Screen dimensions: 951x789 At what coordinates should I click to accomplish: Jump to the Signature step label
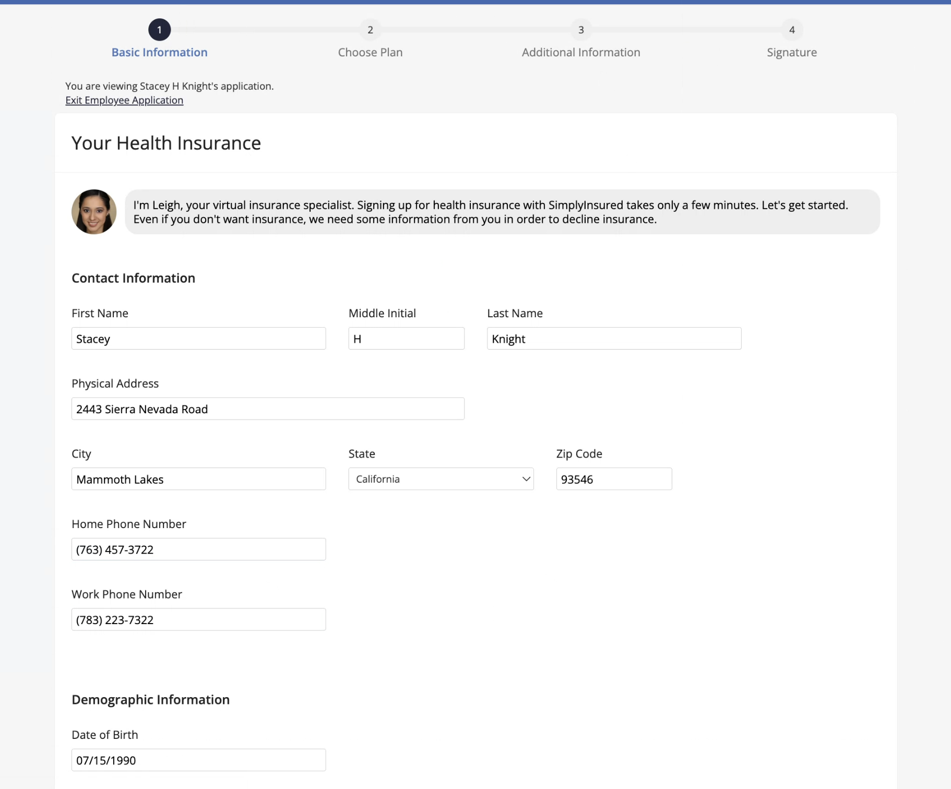(x=792, y=53)
